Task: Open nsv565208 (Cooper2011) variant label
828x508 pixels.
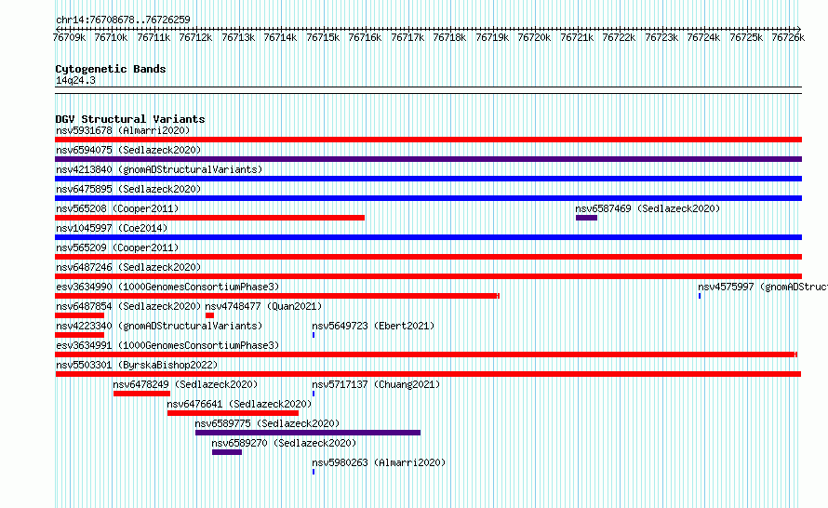Action: point(117,208)
